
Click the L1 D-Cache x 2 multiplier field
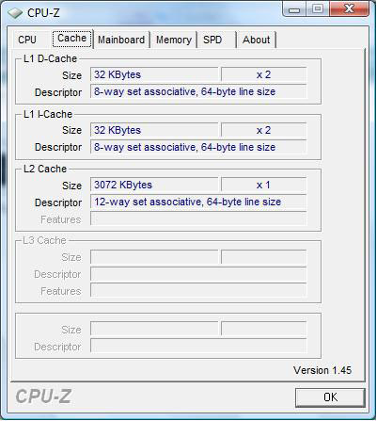(263, 74)
